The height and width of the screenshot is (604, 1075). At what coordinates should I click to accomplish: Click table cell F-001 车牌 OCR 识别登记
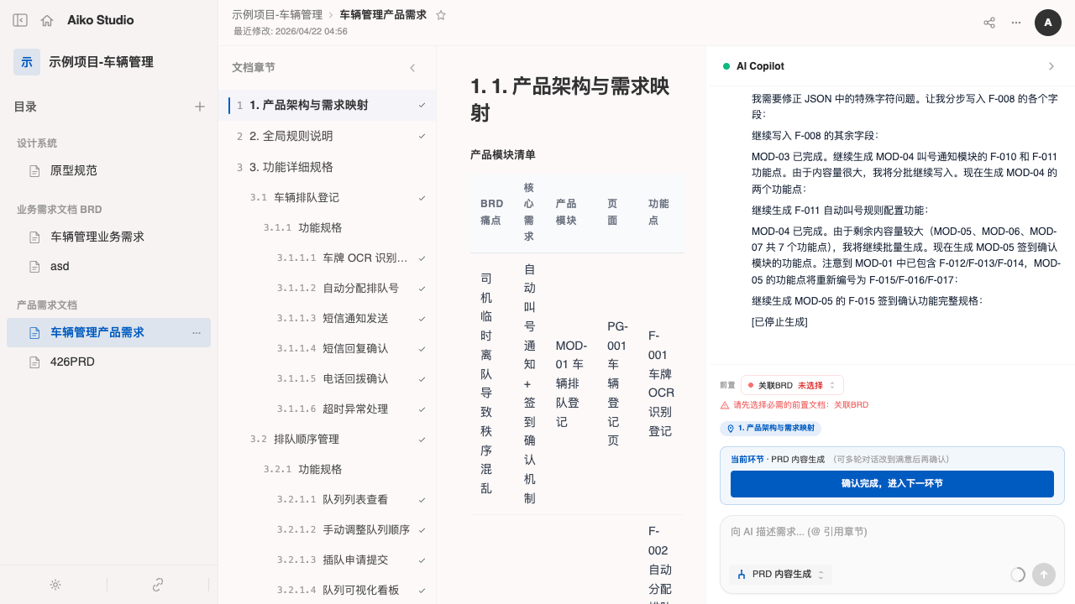[x=662, y=384]
